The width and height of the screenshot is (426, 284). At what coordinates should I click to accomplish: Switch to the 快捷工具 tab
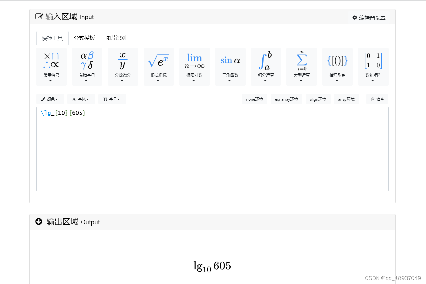coord(52,38)
